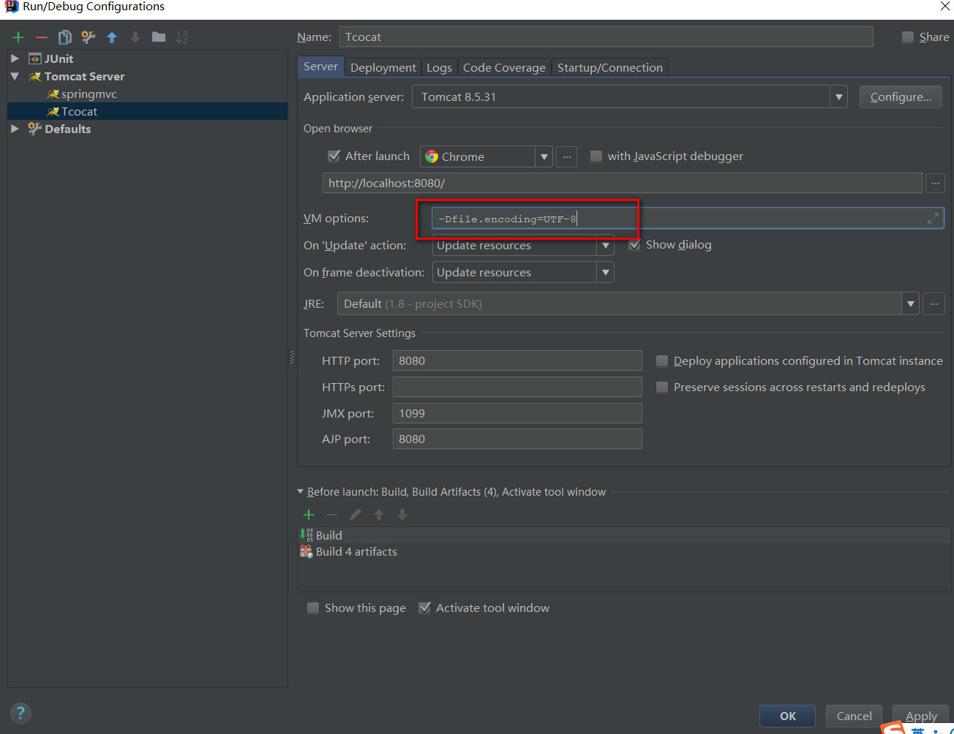This screenshot has width=954, height=734.
Task: Open Application server dropdown
Action: click(x=838, y=97)
